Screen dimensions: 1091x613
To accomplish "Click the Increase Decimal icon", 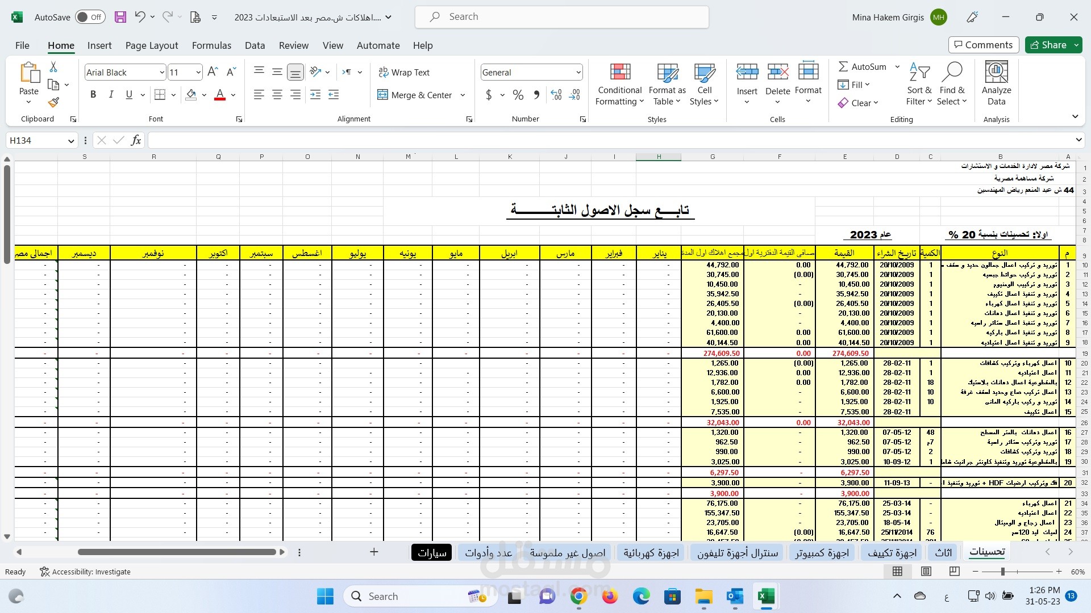I will pyautogui.click(x=556, y=95).
